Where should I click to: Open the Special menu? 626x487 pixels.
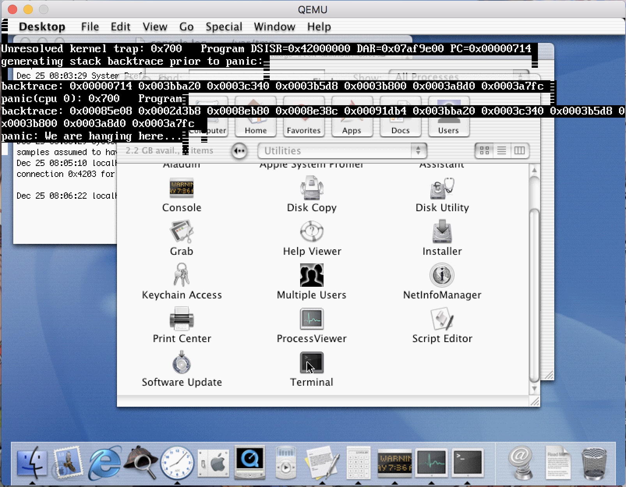(x=224, y=26)
